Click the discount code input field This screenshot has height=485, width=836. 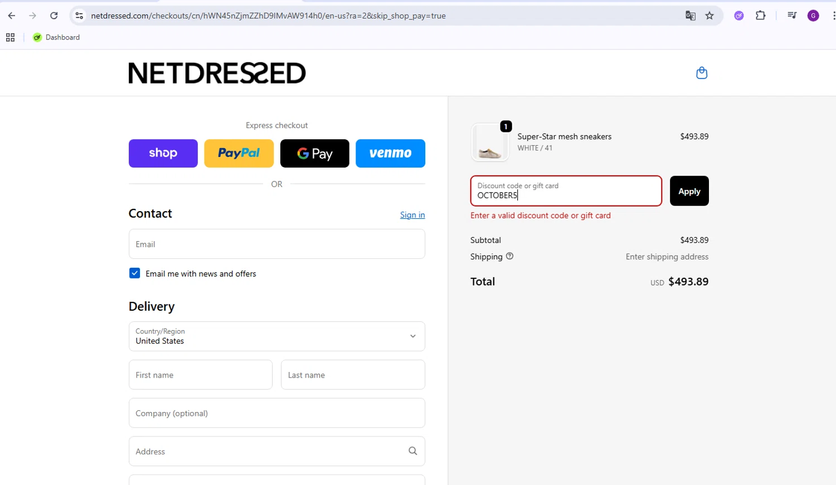pos(566,191)
